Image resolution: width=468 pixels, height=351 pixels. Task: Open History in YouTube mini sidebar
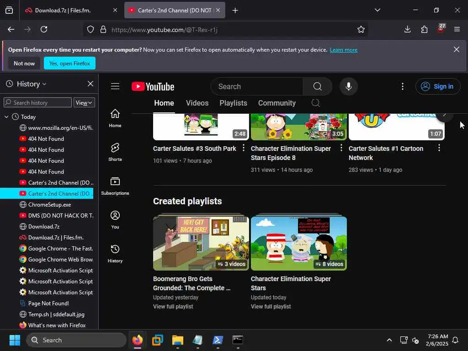pos(115,254)
